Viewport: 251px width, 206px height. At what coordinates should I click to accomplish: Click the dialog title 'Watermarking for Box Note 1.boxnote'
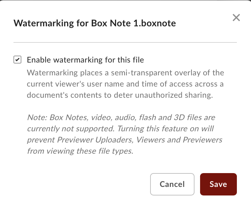95,23
